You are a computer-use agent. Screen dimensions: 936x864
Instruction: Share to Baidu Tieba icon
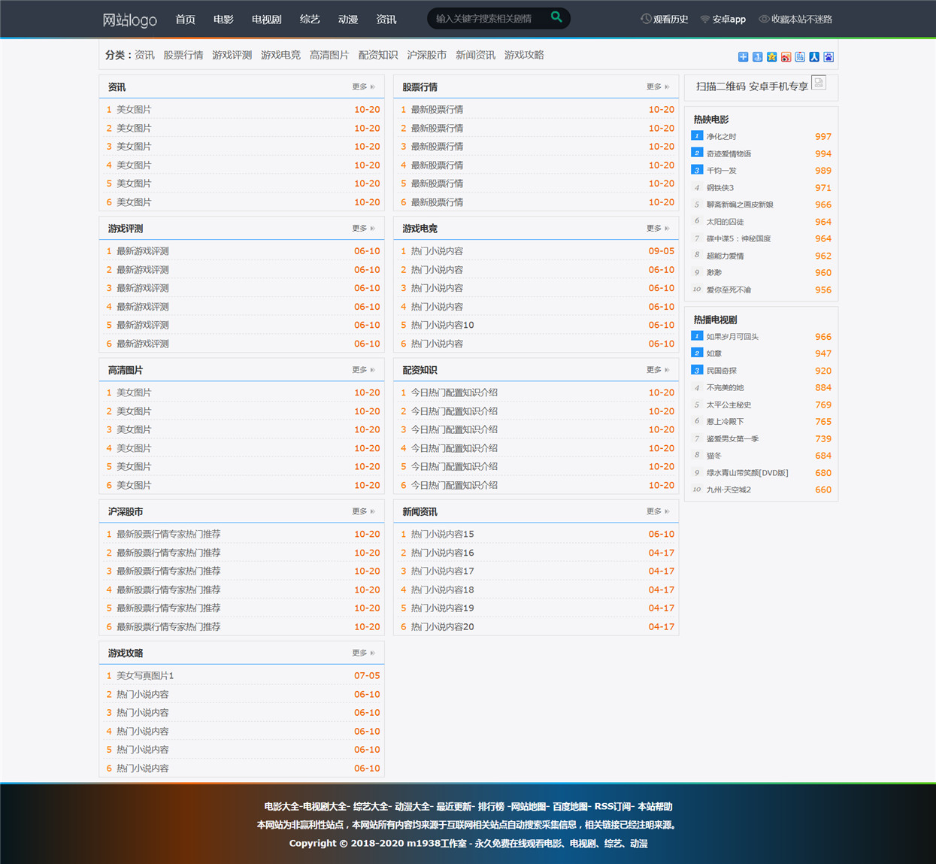[800, 56]
